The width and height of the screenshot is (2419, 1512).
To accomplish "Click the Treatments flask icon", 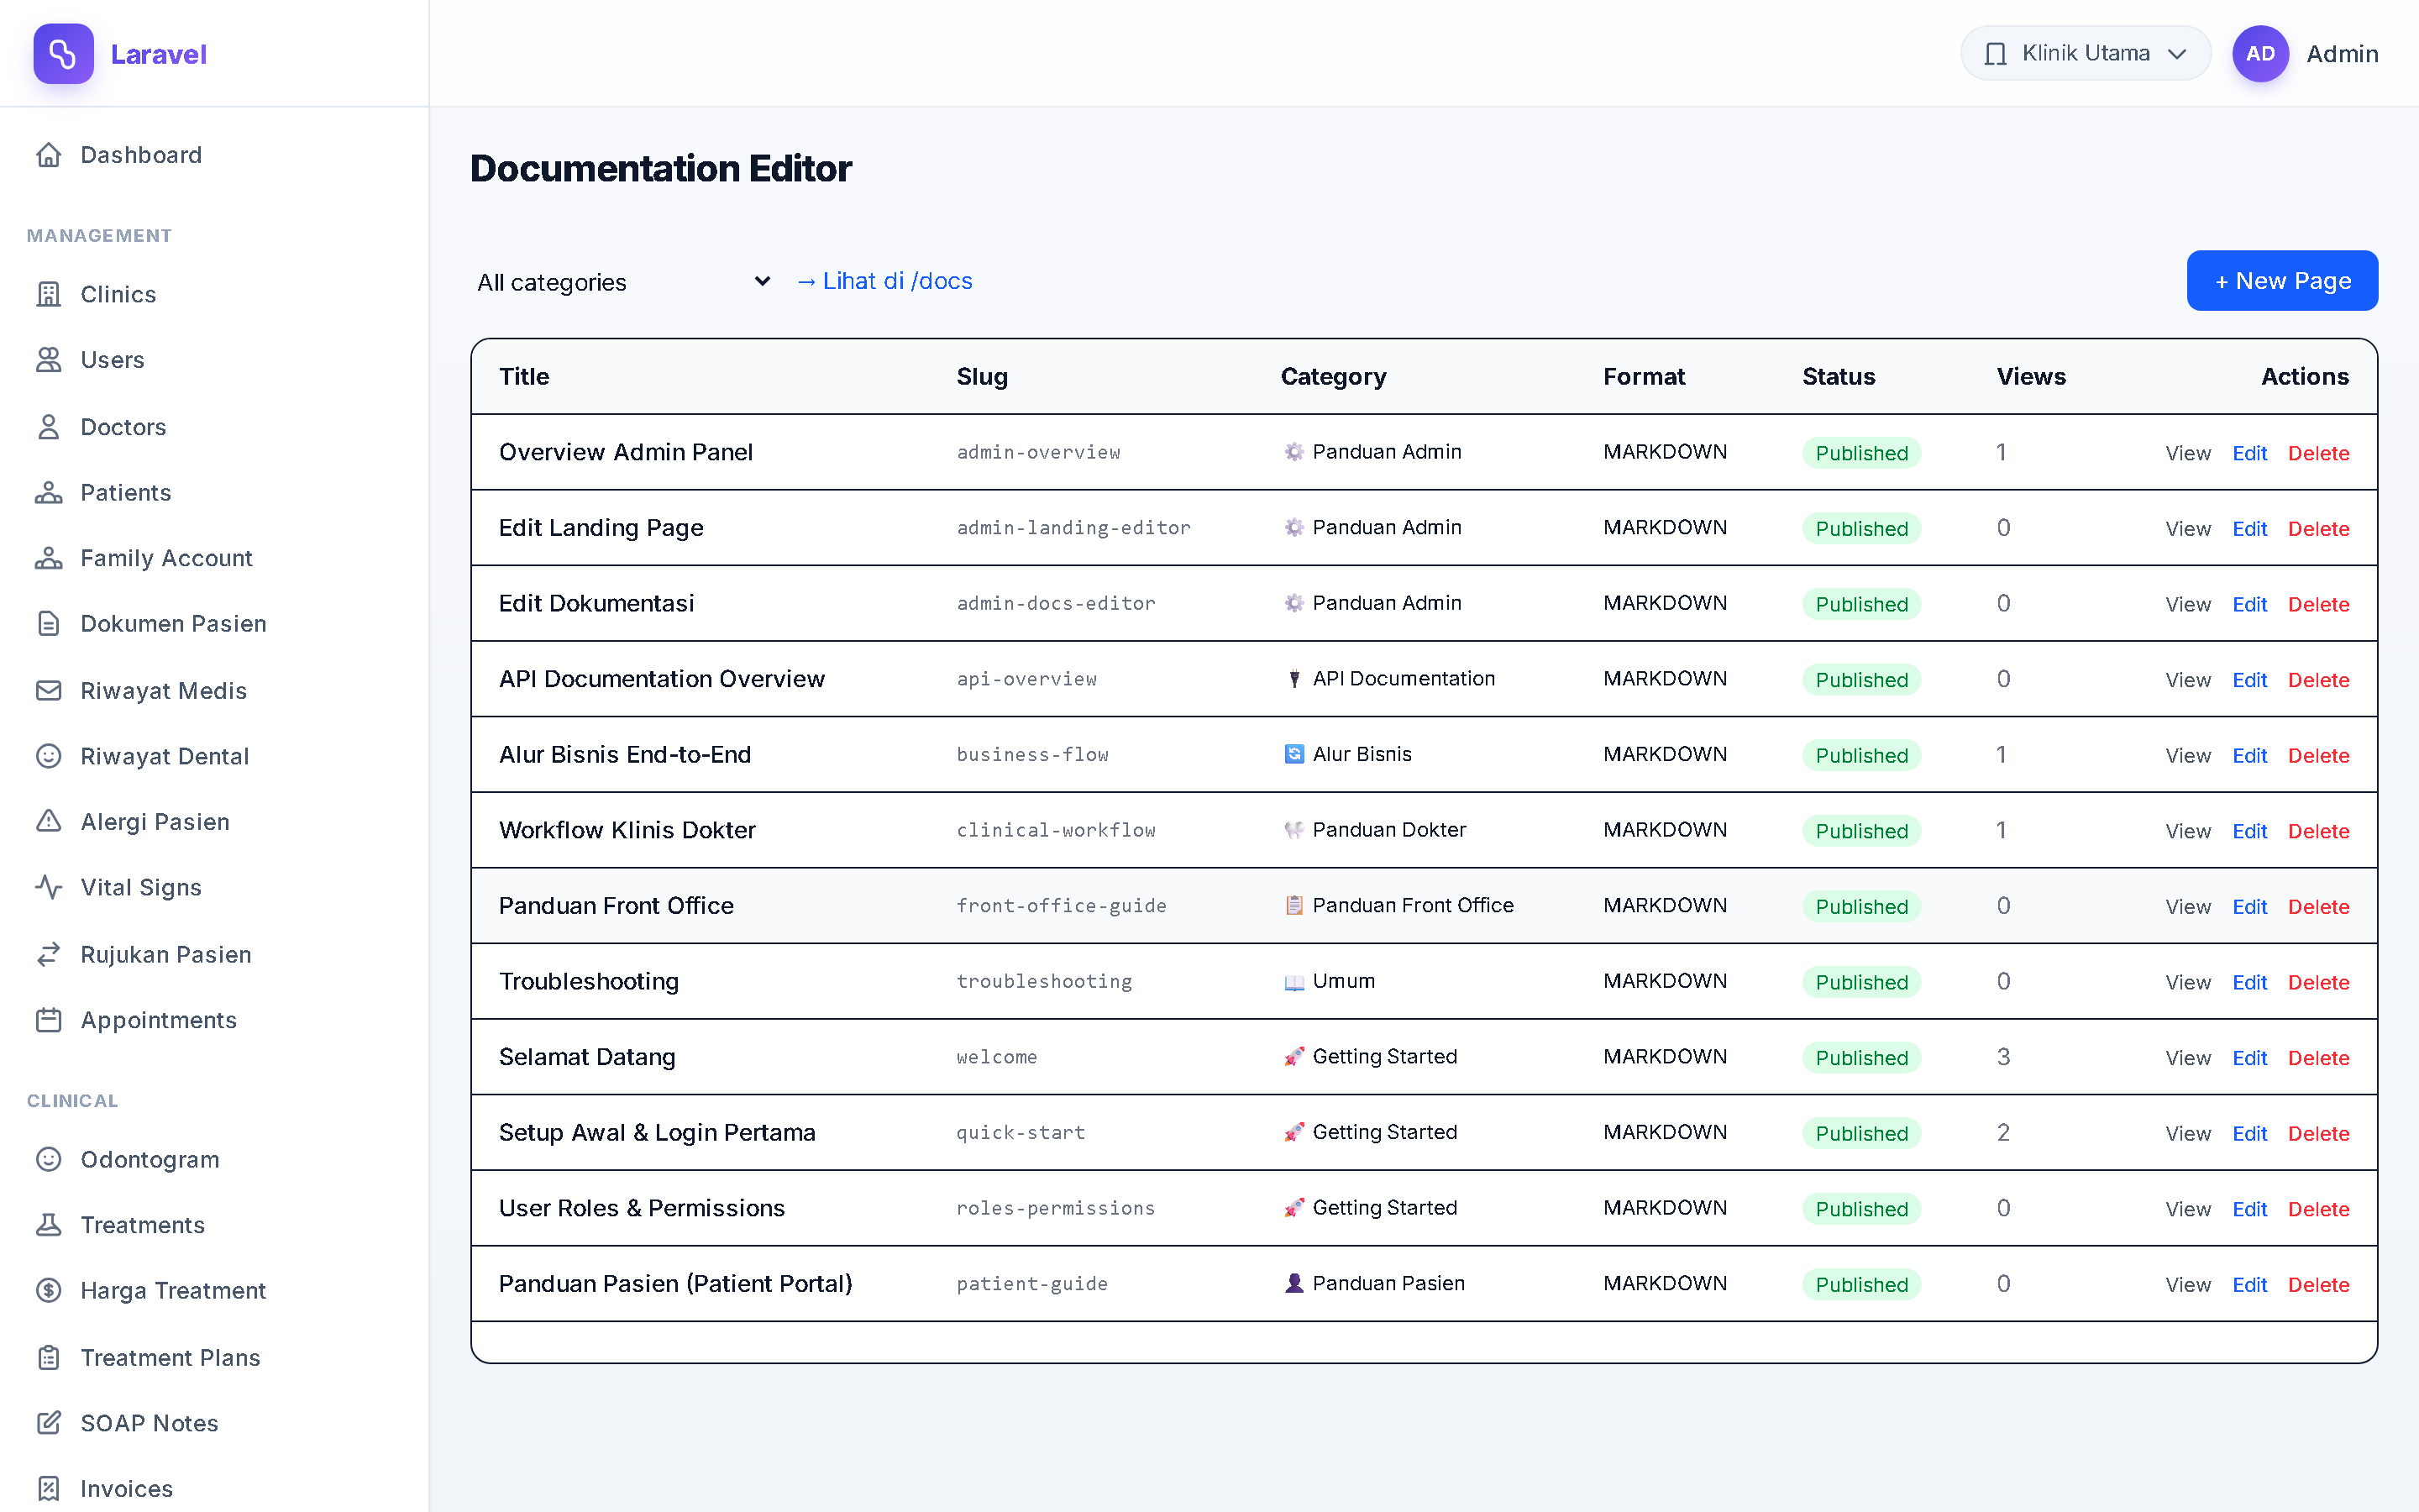I will [49, 1225].
